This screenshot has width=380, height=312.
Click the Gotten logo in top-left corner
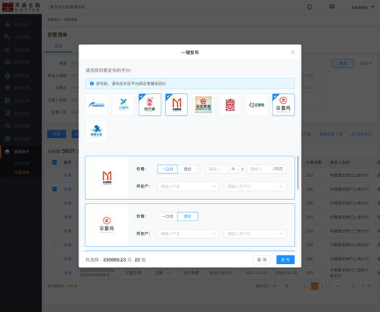tap(21, 7)
